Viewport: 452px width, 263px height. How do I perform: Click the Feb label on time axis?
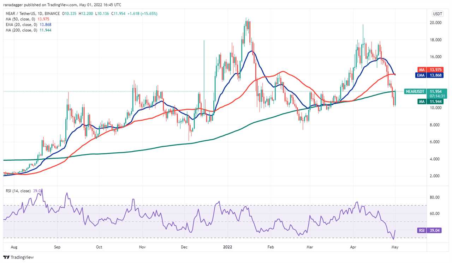point(271,247)
